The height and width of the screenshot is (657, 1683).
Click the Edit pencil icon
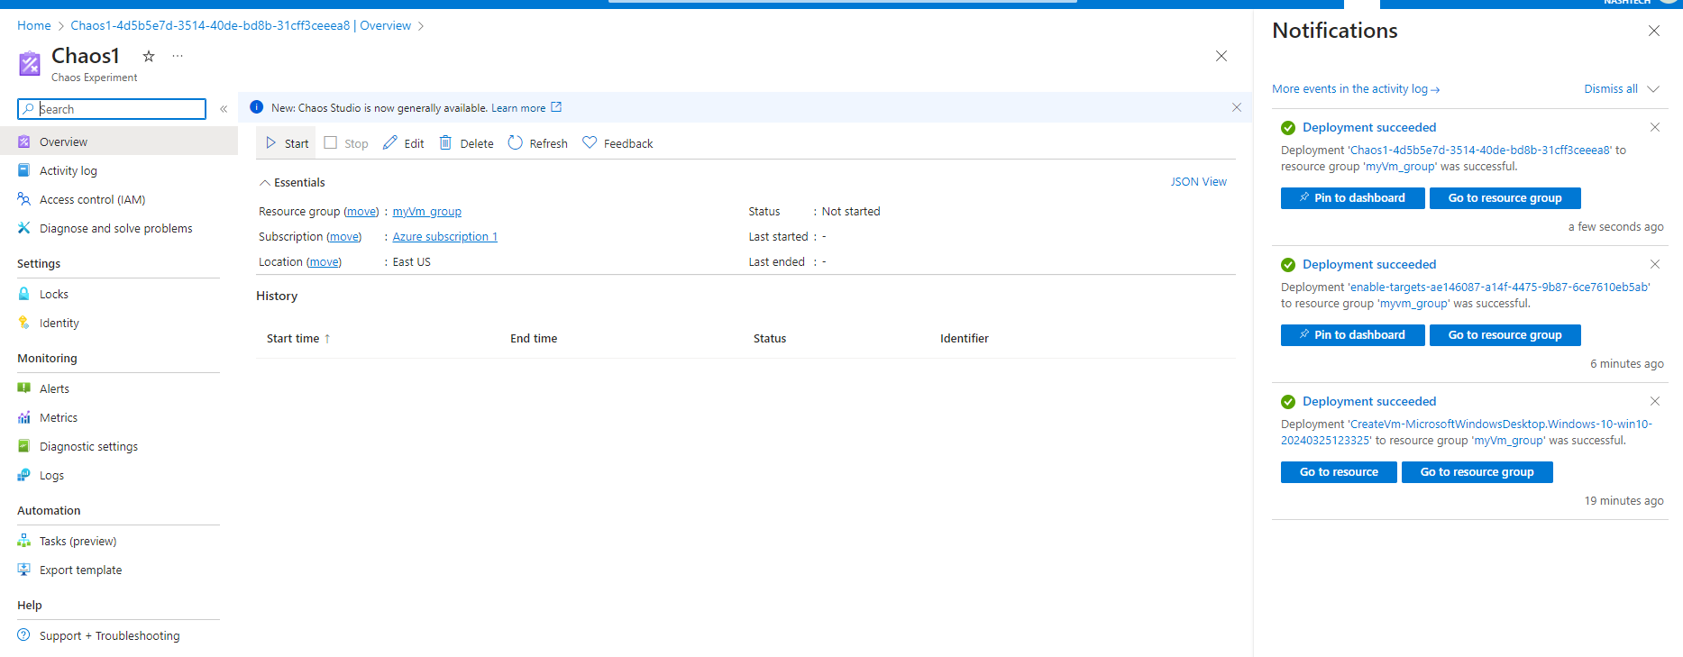tap(390, 143)
